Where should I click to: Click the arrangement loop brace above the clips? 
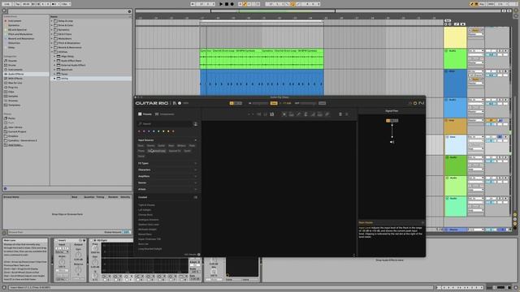(262, 22)
